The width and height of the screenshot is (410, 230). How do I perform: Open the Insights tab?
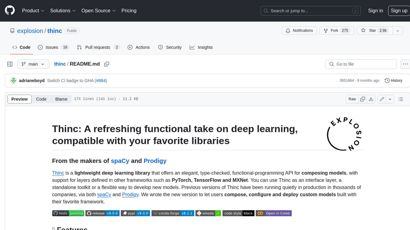201,47
